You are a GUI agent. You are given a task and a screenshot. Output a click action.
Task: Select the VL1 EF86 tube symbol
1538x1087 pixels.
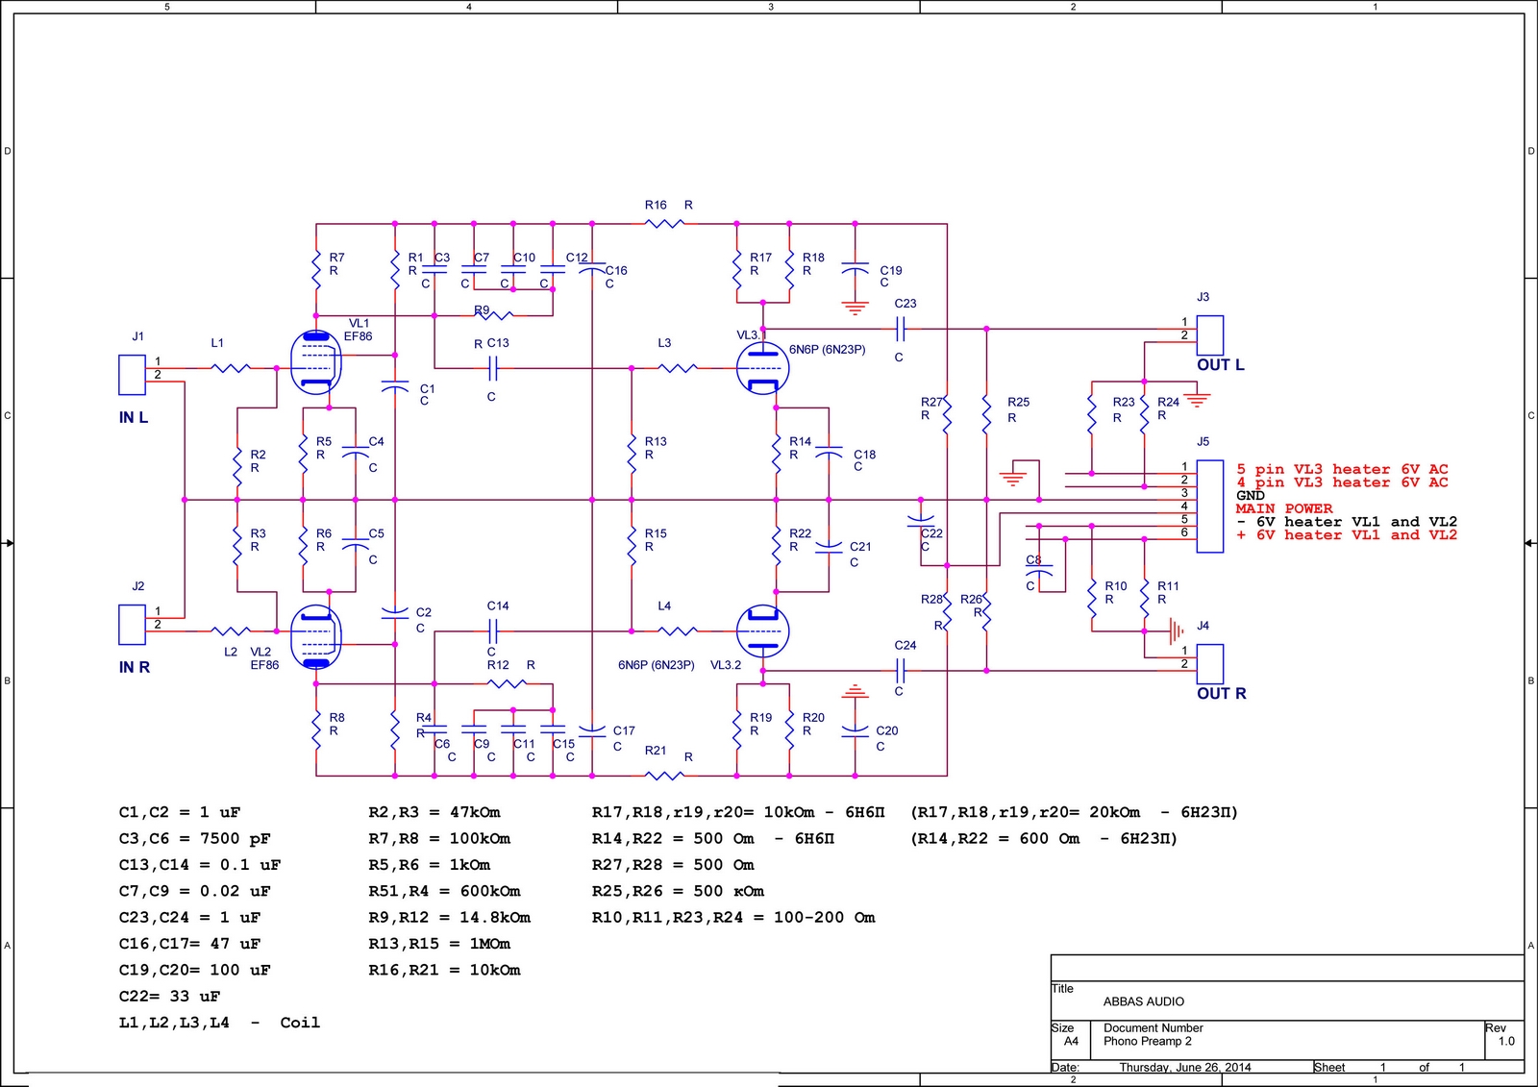point(315,363)
